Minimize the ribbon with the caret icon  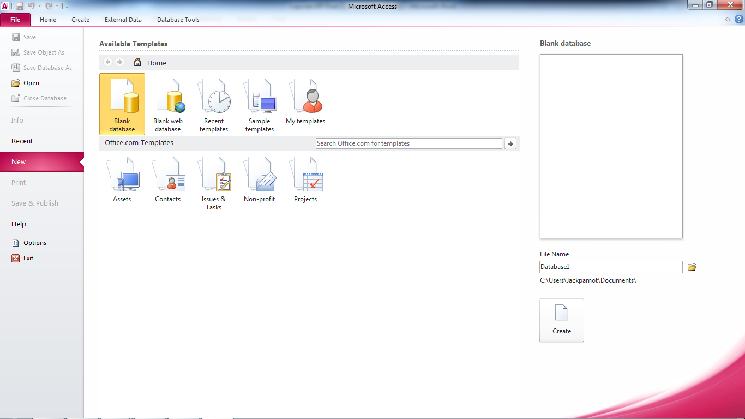pos(727,20)
